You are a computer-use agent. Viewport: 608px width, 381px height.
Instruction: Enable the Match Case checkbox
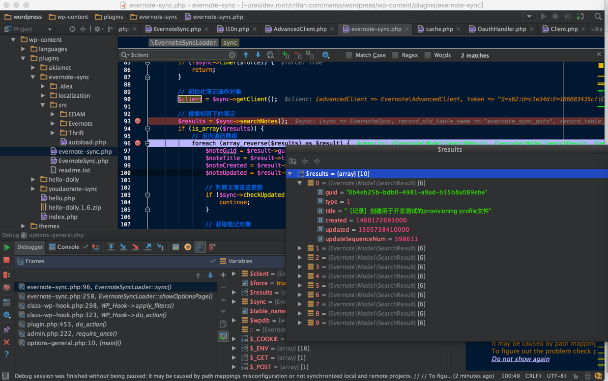(x=349, y=55)
